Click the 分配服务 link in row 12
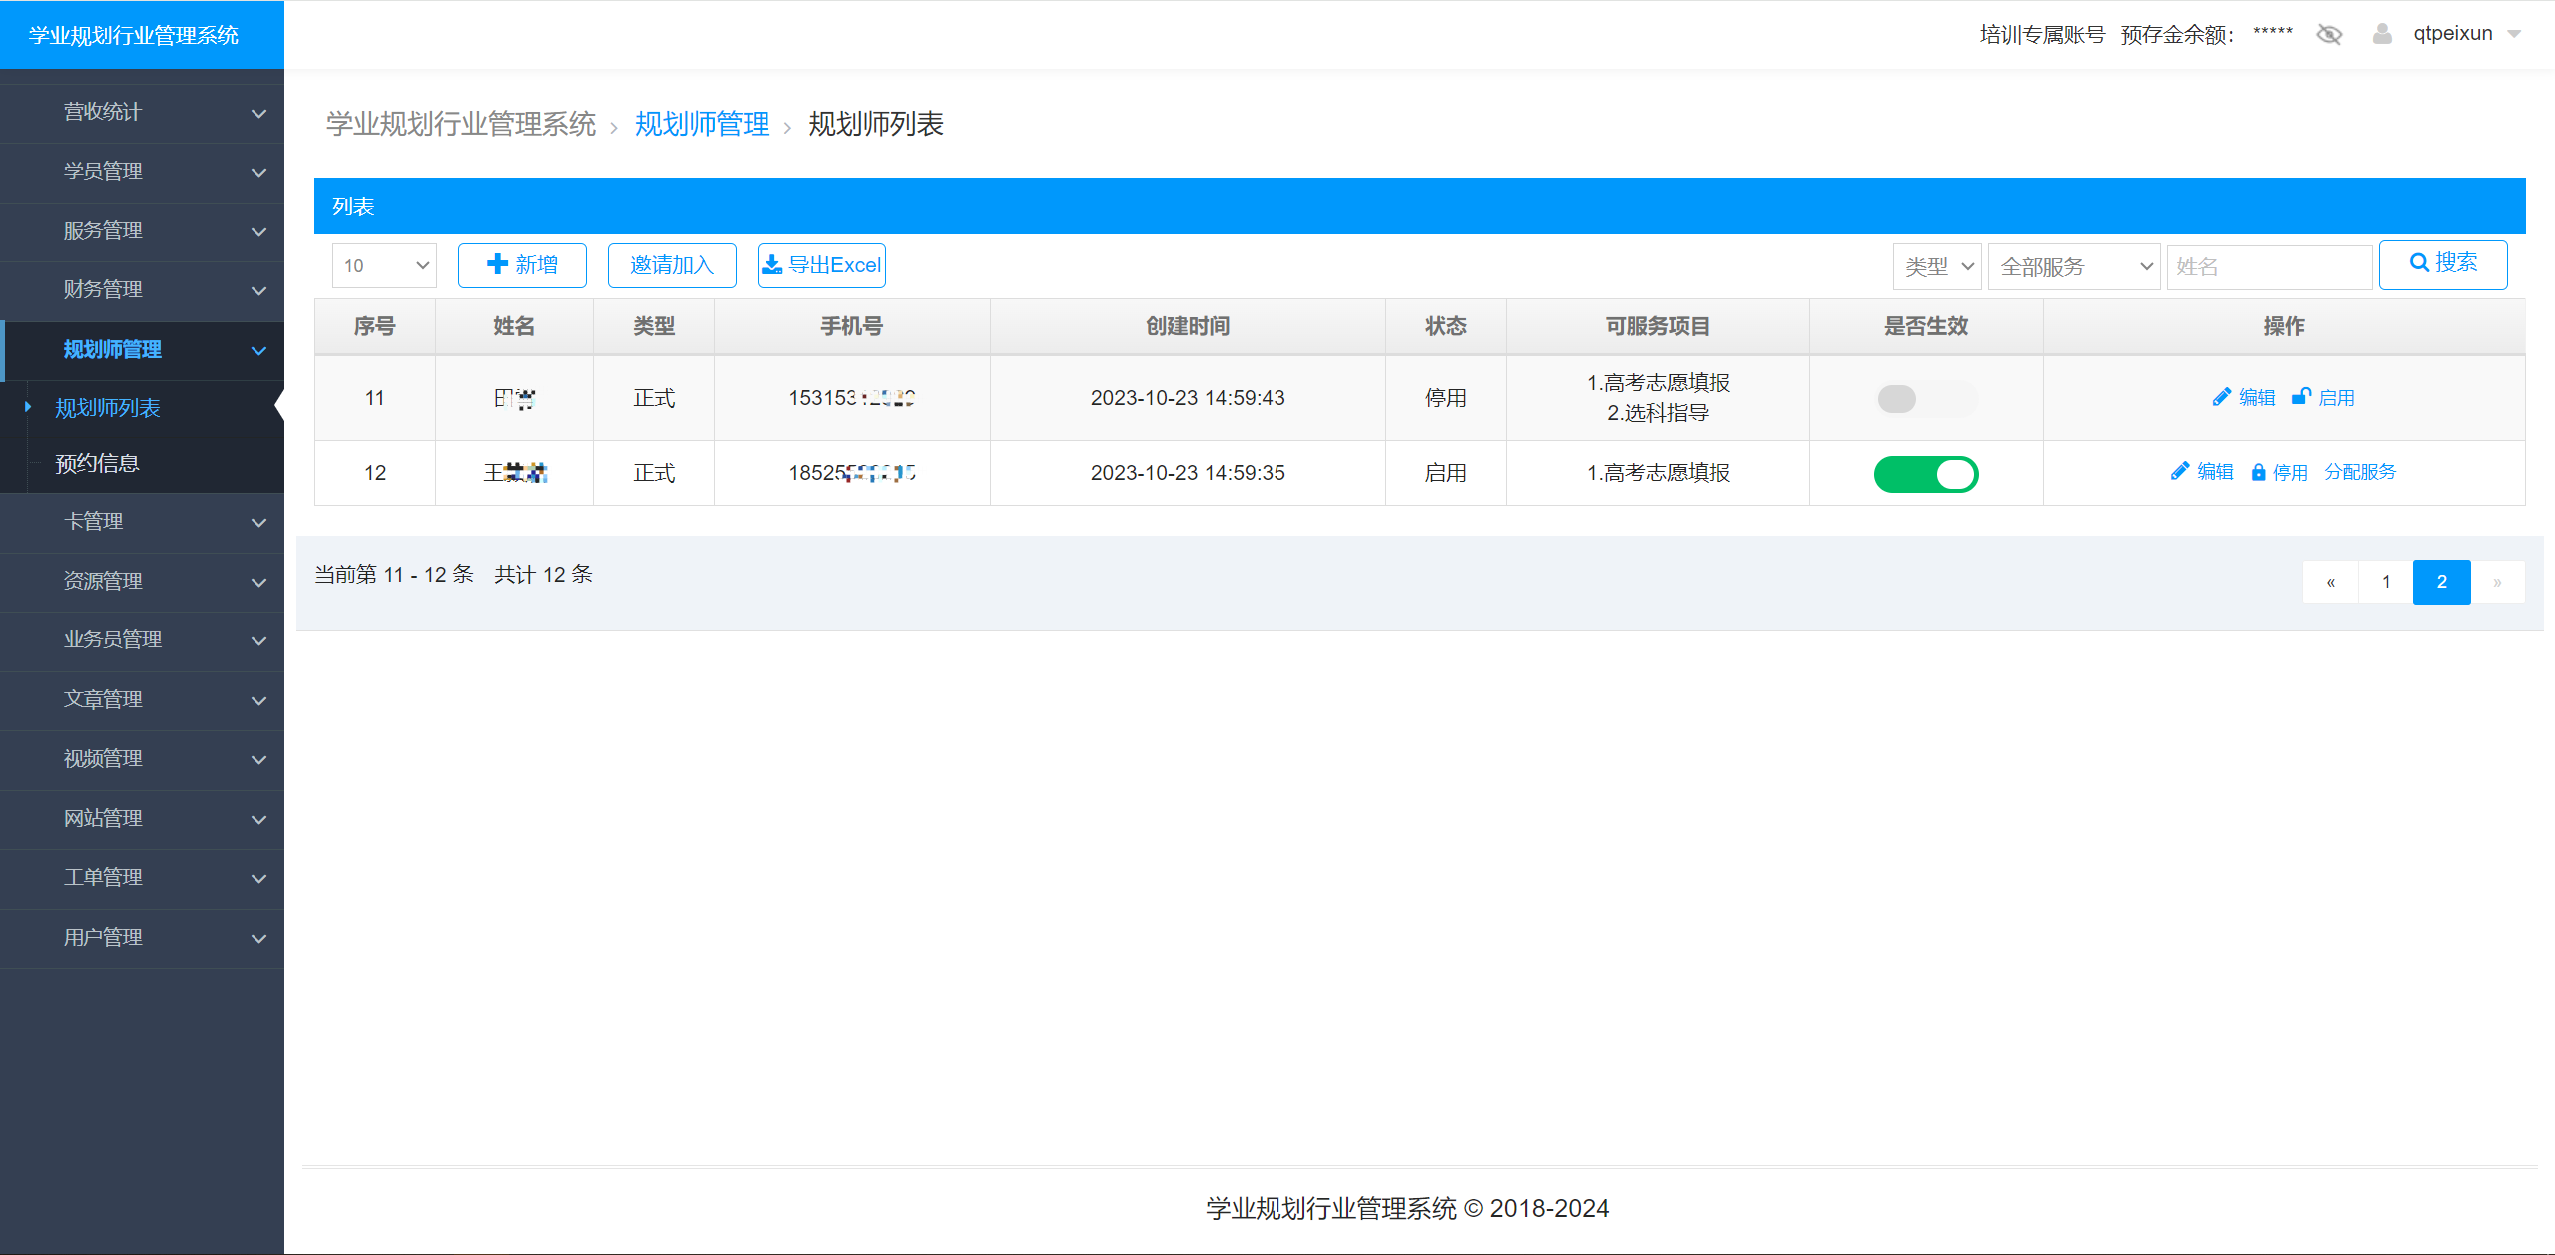2555x1255 pixels. point(2360,471)
